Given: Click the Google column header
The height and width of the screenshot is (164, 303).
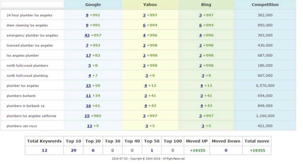Looking at the screenshot, I should pyautogui.click(x=93, y=5).
